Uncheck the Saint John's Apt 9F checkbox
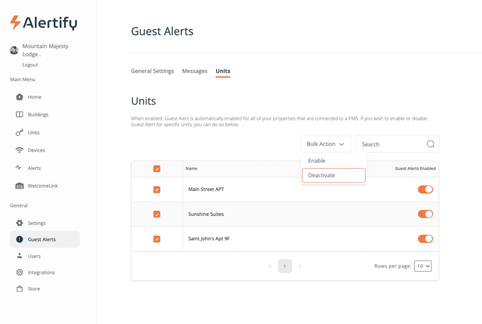Viewport: 482px width, 324px height. (x=157, y=239)
